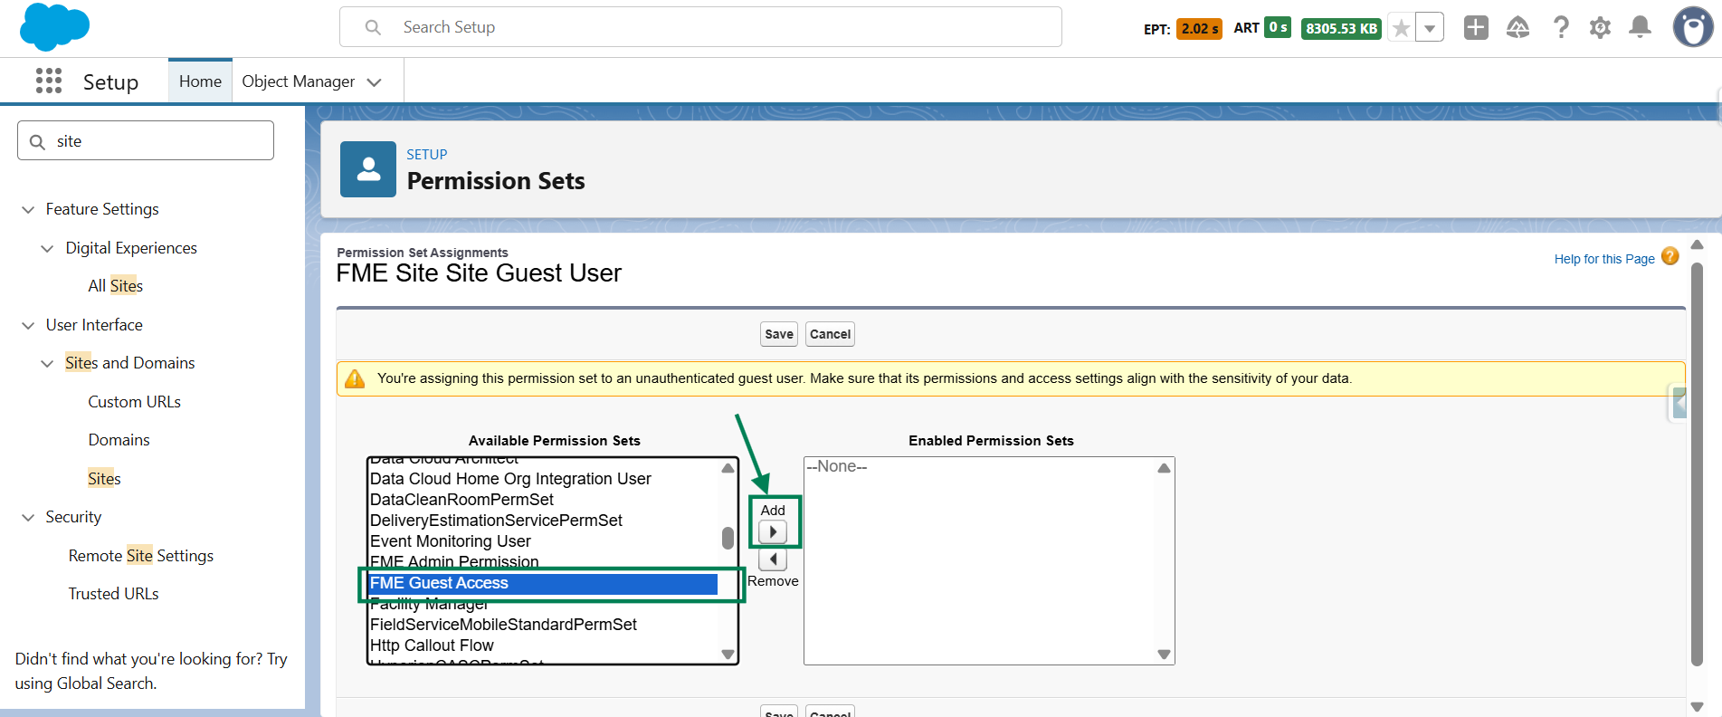Open the notifications bell

pos(1640,28)
